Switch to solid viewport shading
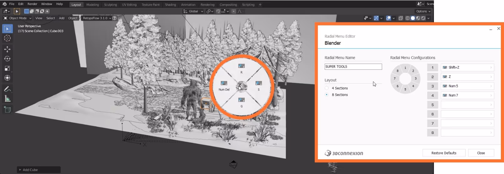The width and height of the screenshot is (504, 174). [413, 18]
